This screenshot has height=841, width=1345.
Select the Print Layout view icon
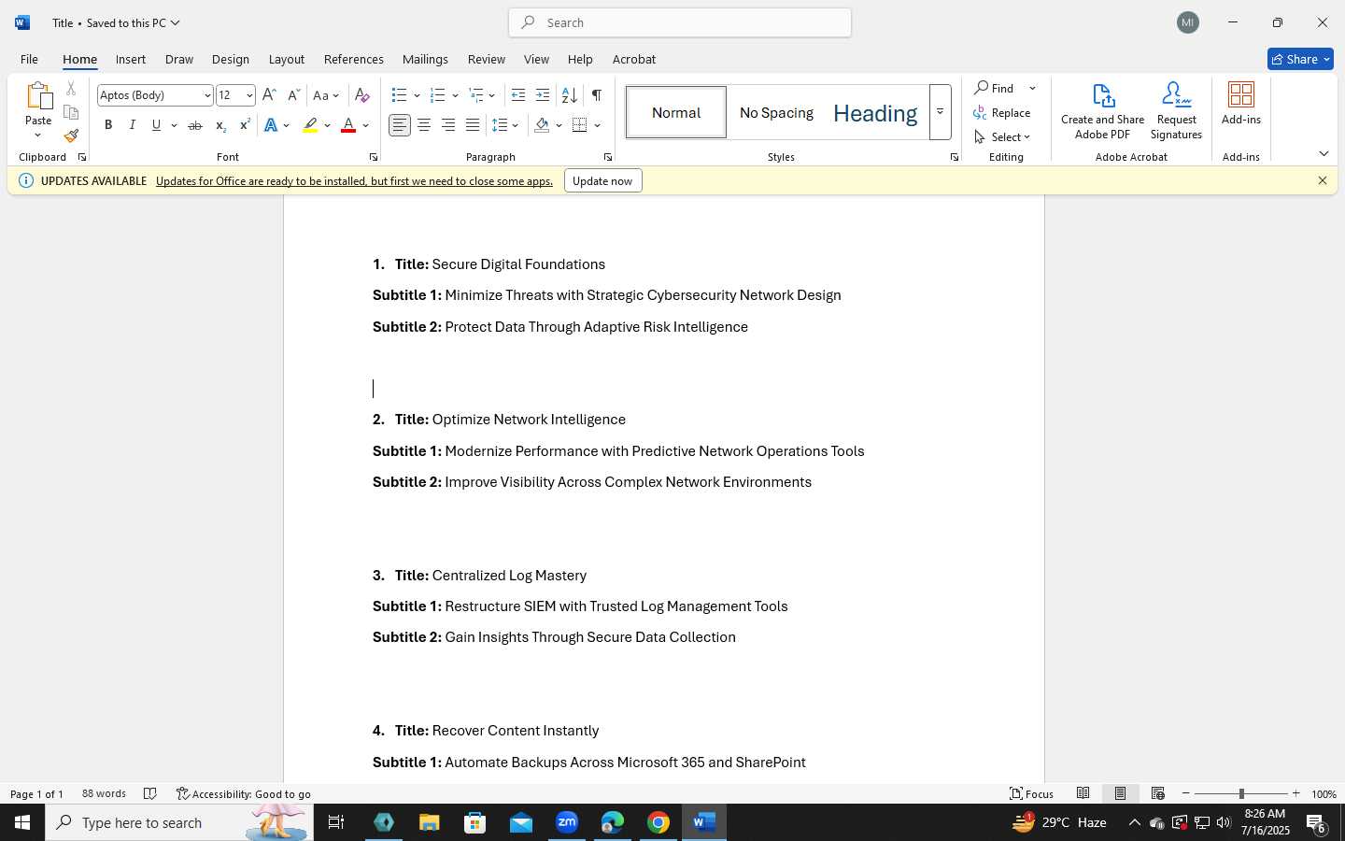(1121, 793)
